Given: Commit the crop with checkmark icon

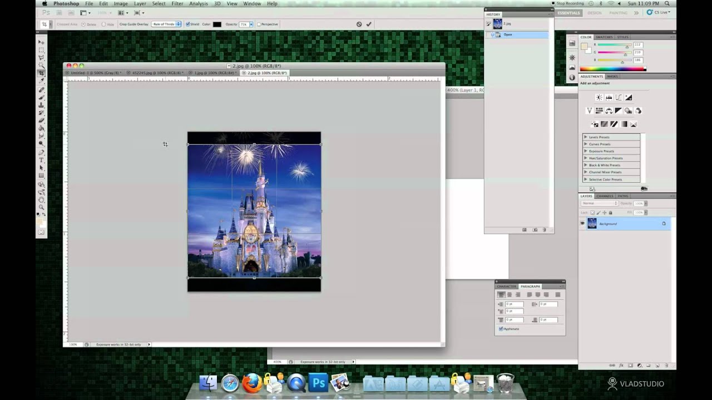Looking at the screenshot, I should click(369, 24).
